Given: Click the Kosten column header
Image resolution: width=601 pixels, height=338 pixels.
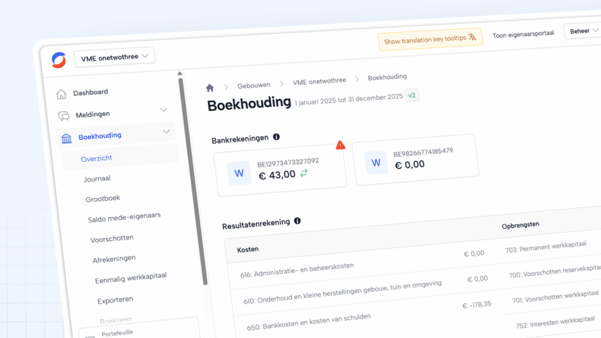Looking at the screenshot, I should [248, 249].
